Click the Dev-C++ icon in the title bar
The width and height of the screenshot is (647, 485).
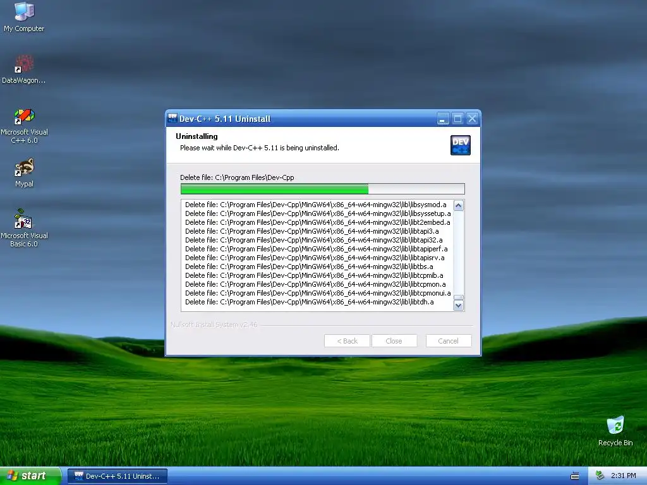172,118
